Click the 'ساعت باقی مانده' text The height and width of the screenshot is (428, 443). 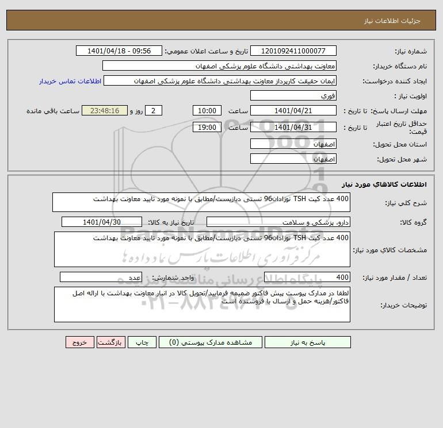click(53, 111)
